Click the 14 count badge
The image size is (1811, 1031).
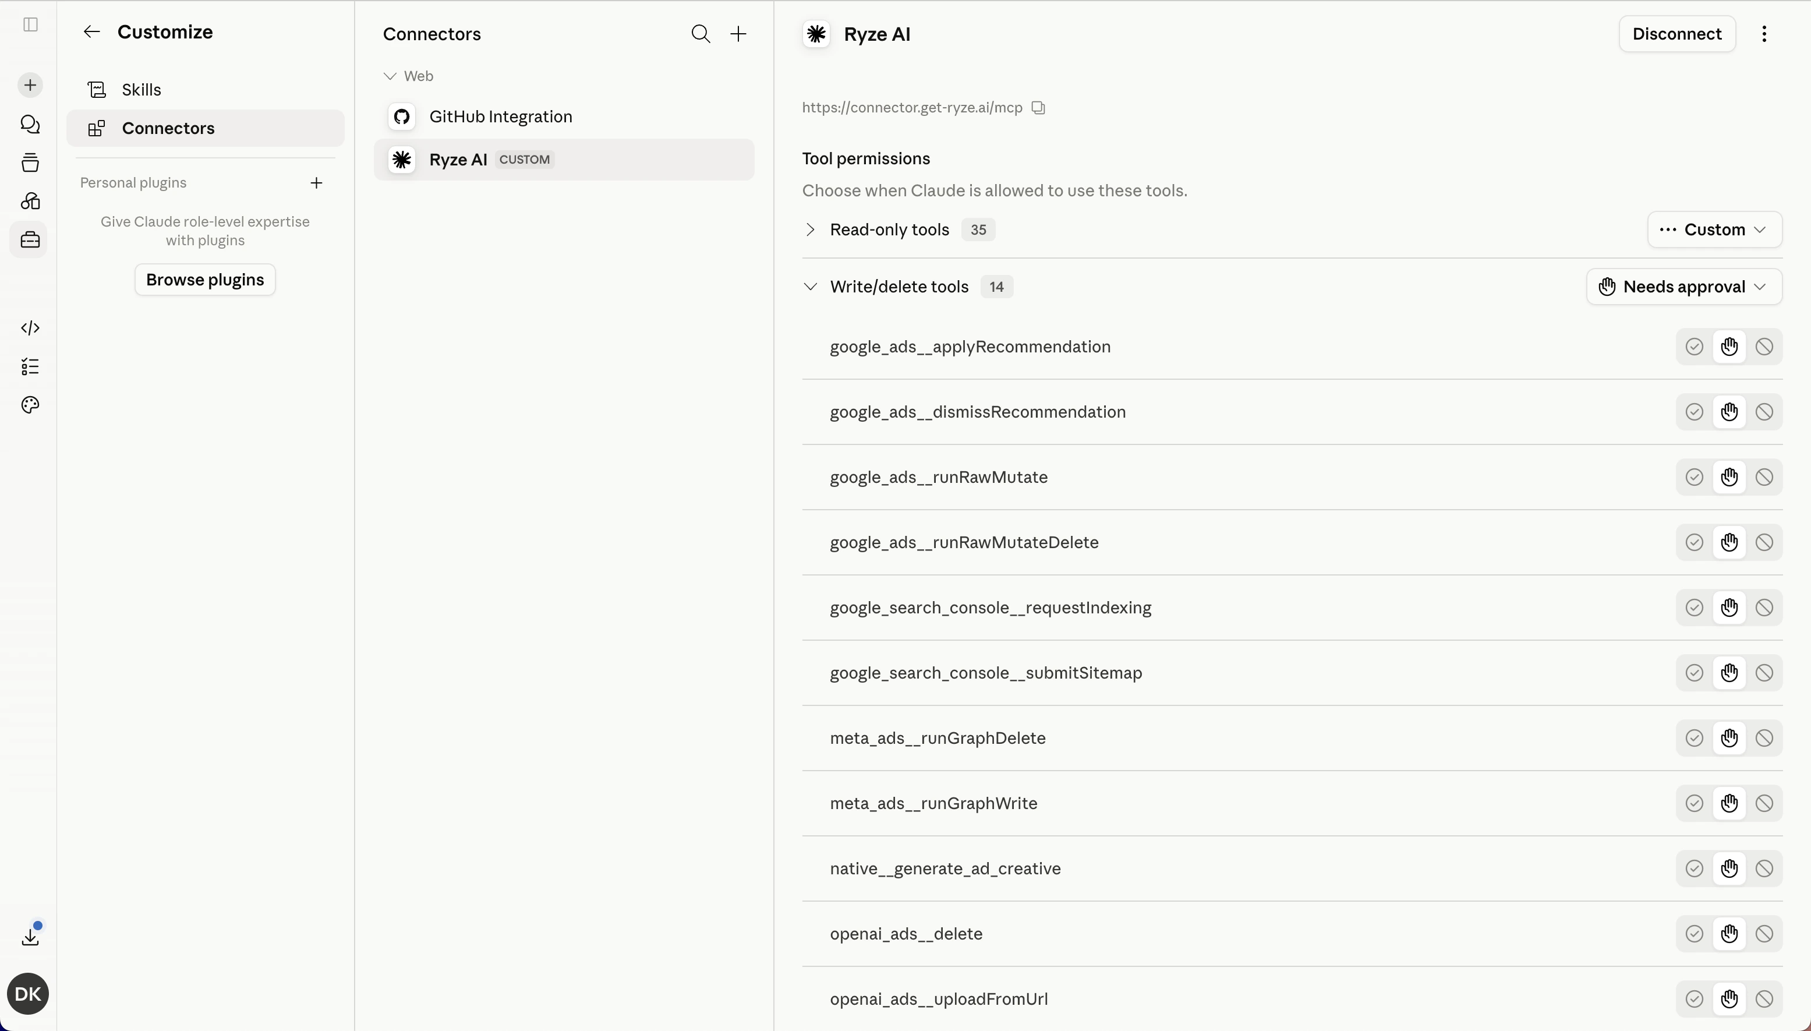[x=996, y=287]
